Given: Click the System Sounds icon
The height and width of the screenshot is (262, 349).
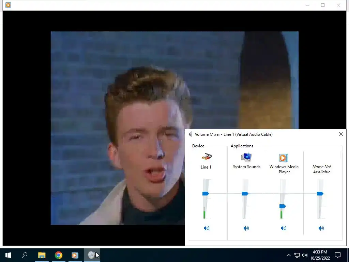Looking at the screenshot, I should [x=246, y=157].
